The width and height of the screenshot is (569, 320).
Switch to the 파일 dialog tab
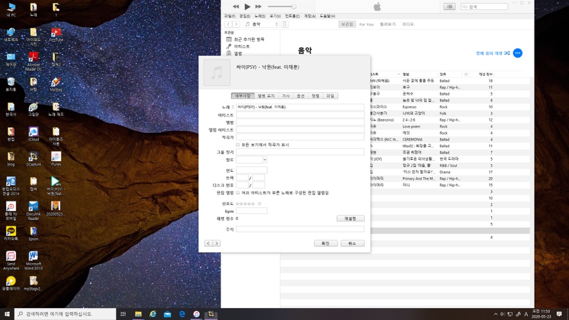[x=330, y=95]
